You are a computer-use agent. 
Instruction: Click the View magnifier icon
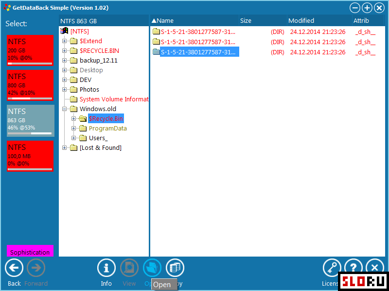[129, 268]
